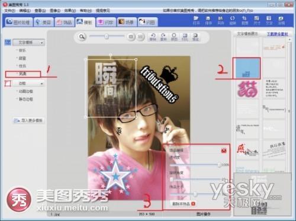Click the Rotate (旋转) icon in blue toolbar
The image size is (296, 221).
coord(233,21)
